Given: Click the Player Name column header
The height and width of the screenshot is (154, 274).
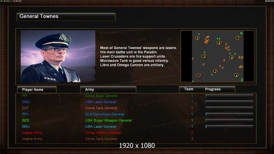Looking at the screenshot, I should coord(37,90).
